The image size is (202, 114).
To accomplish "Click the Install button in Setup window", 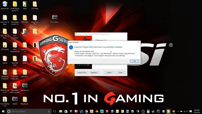I will [x=109, y=73].
